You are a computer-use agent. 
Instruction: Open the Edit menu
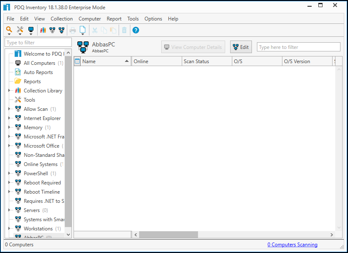[24, 19]
